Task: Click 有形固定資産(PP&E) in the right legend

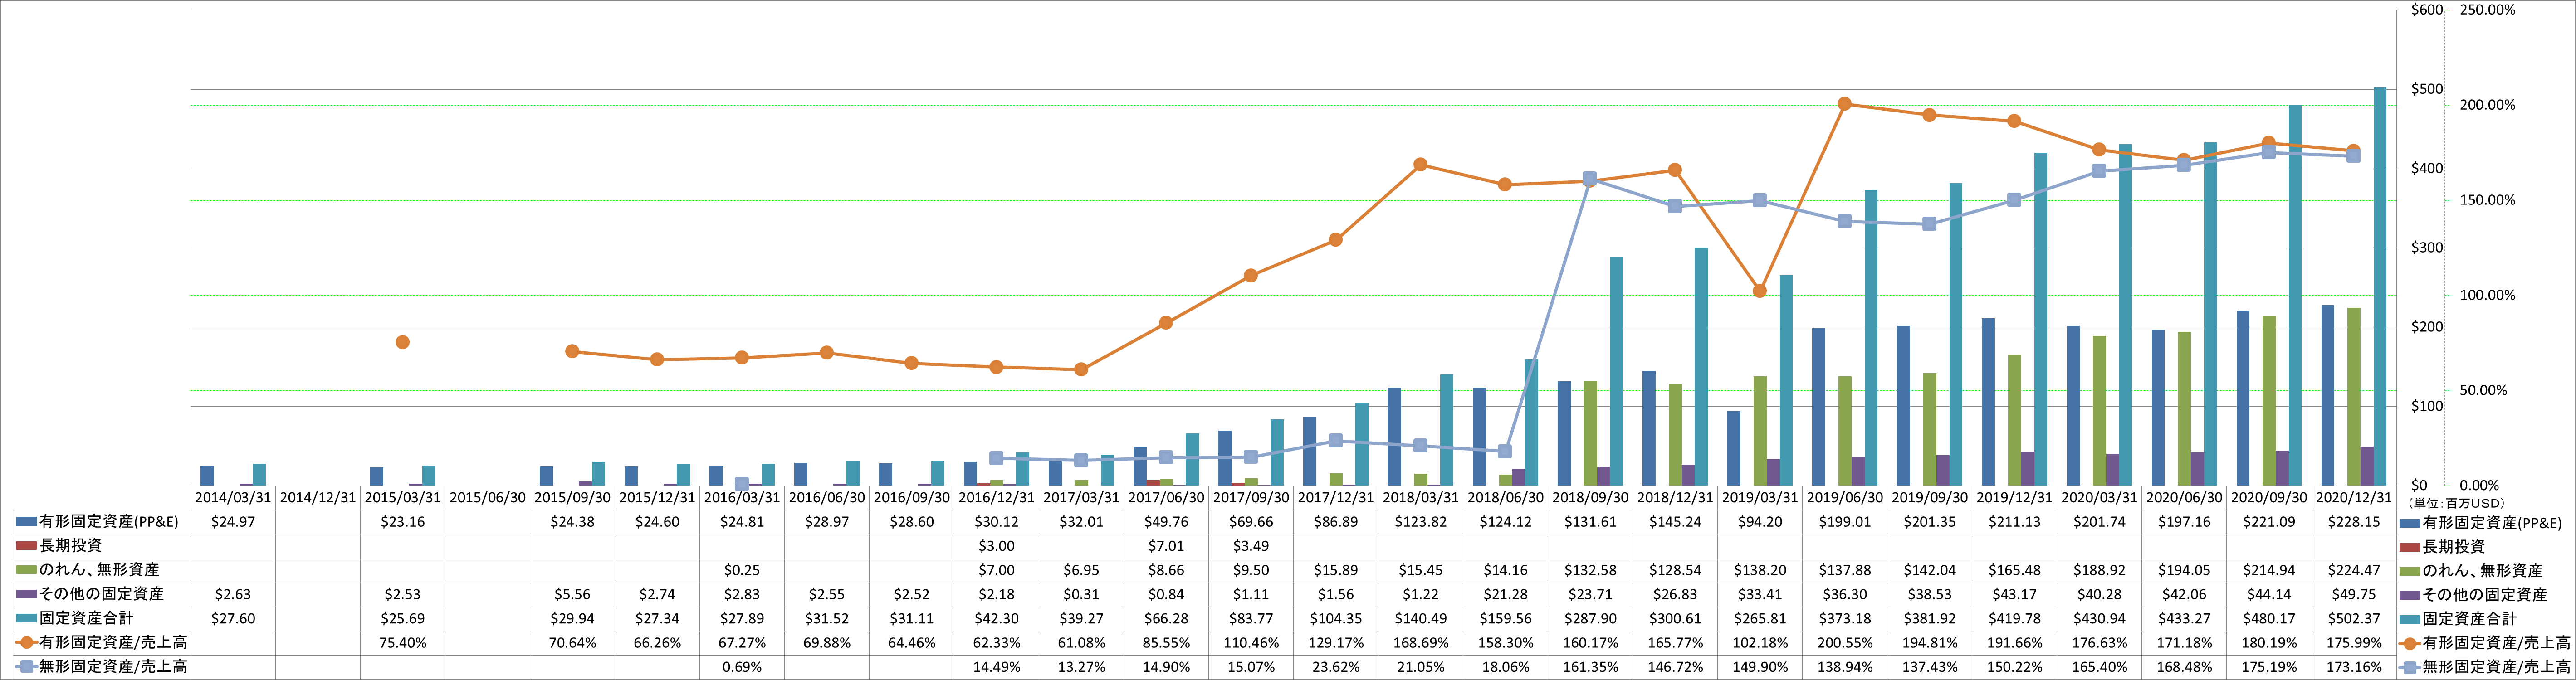Action: tap(2492, 523)
